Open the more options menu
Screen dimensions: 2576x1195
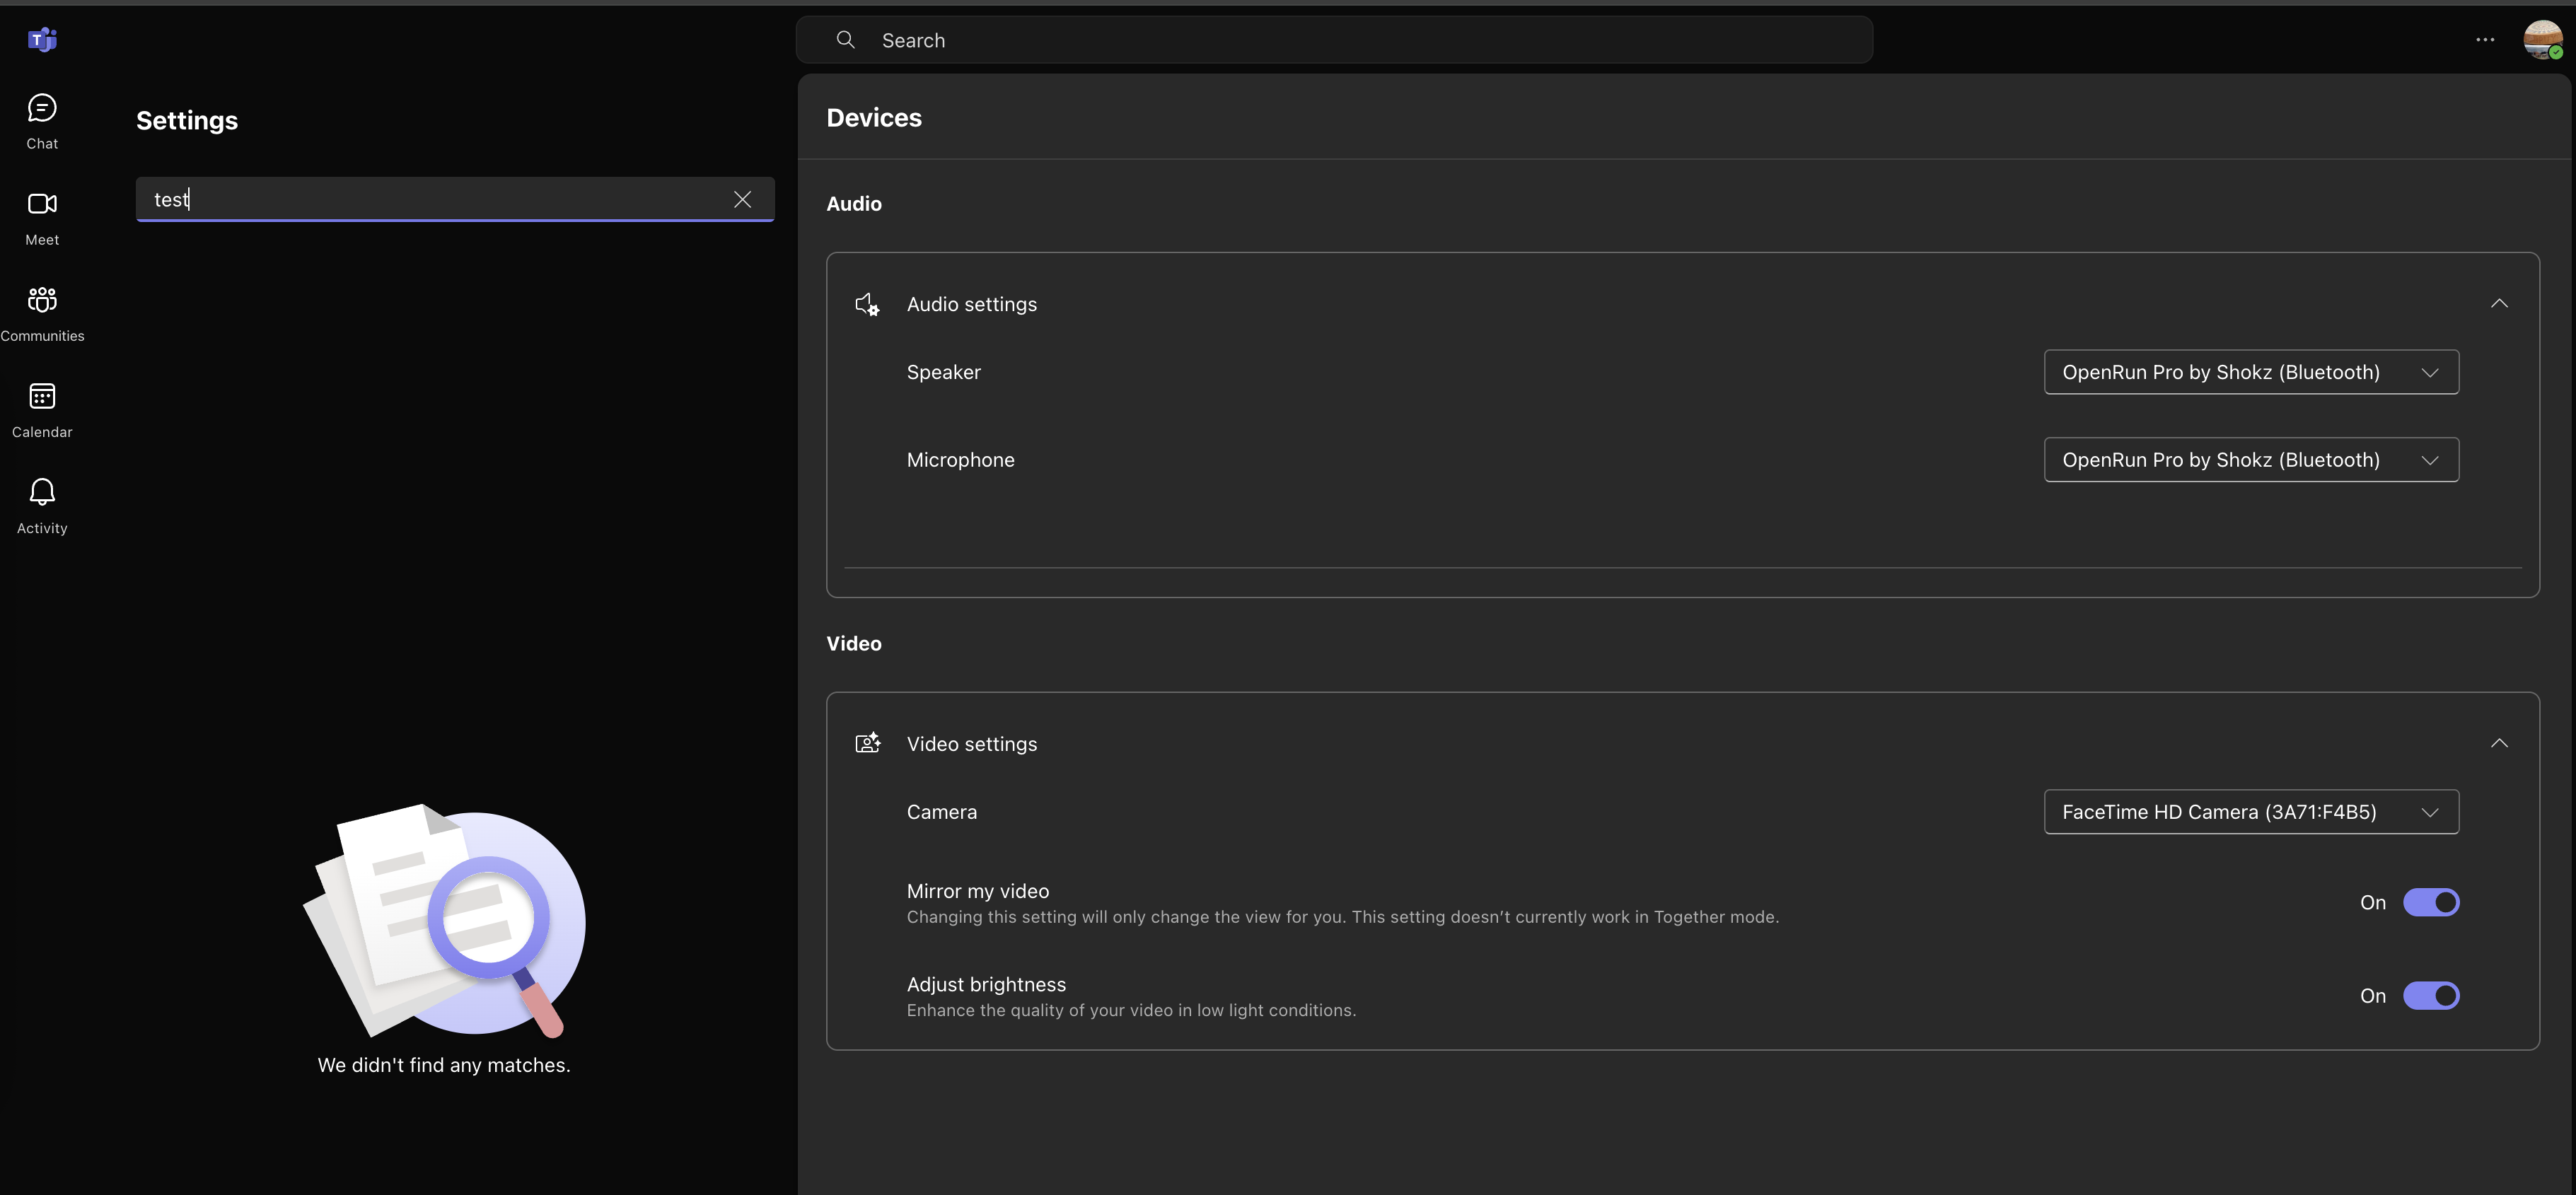(x=2485, y=39)
